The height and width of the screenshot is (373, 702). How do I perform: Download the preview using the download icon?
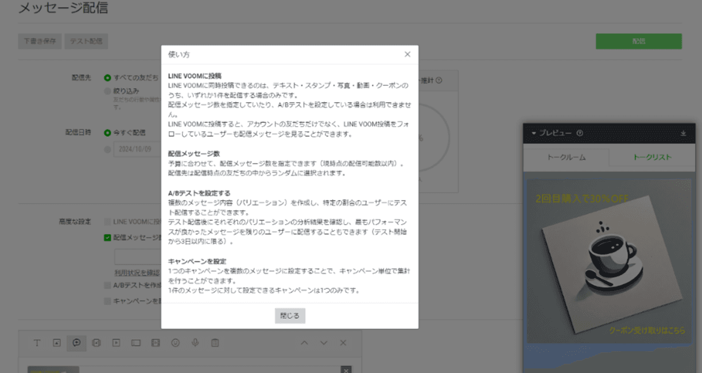tap(683, 133)
